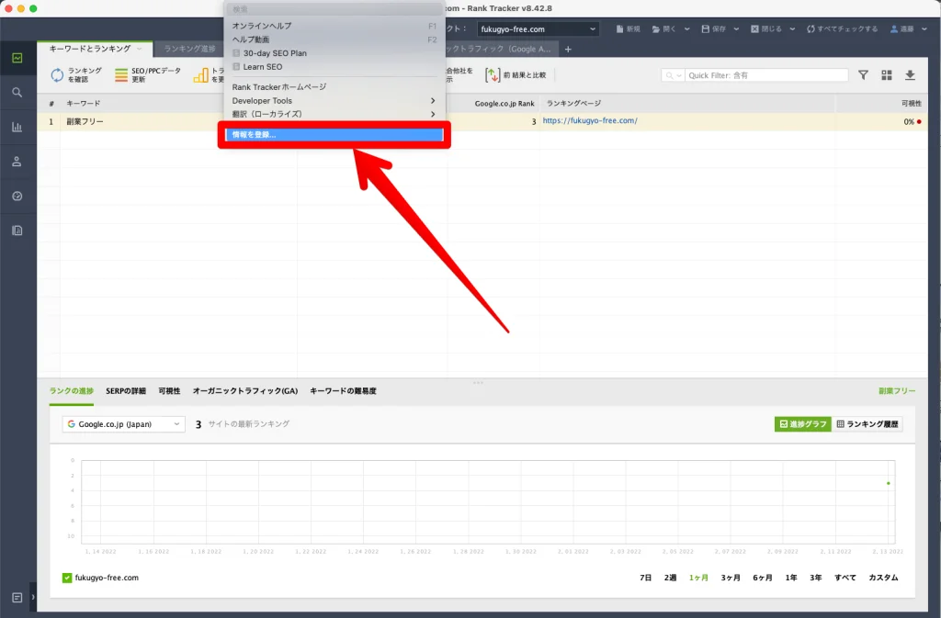Click the 新規 new project icon
The image size is (941, 618).
620,28
